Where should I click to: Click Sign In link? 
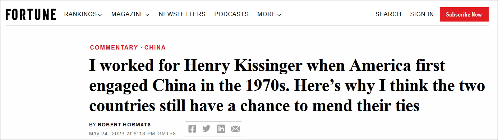(422, 14)
